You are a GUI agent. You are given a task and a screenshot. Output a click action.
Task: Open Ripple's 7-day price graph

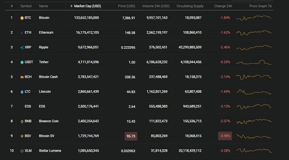click(x=254, y=48)
